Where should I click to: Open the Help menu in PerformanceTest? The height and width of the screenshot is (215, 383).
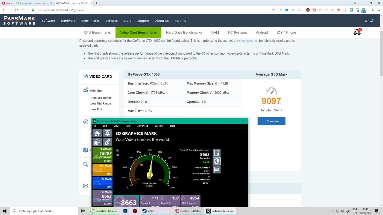172,126
